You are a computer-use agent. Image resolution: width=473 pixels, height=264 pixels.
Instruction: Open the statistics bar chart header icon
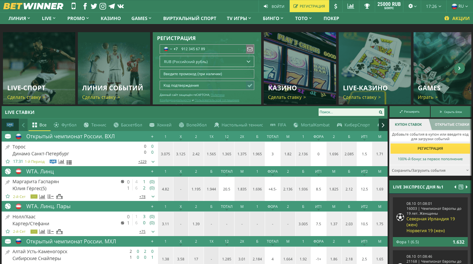[x=350, y=6]
